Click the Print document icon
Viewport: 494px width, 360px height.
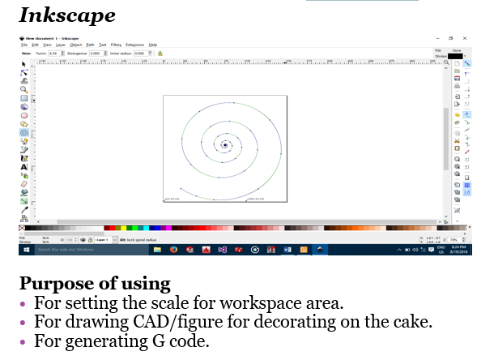tap(457, 86)
